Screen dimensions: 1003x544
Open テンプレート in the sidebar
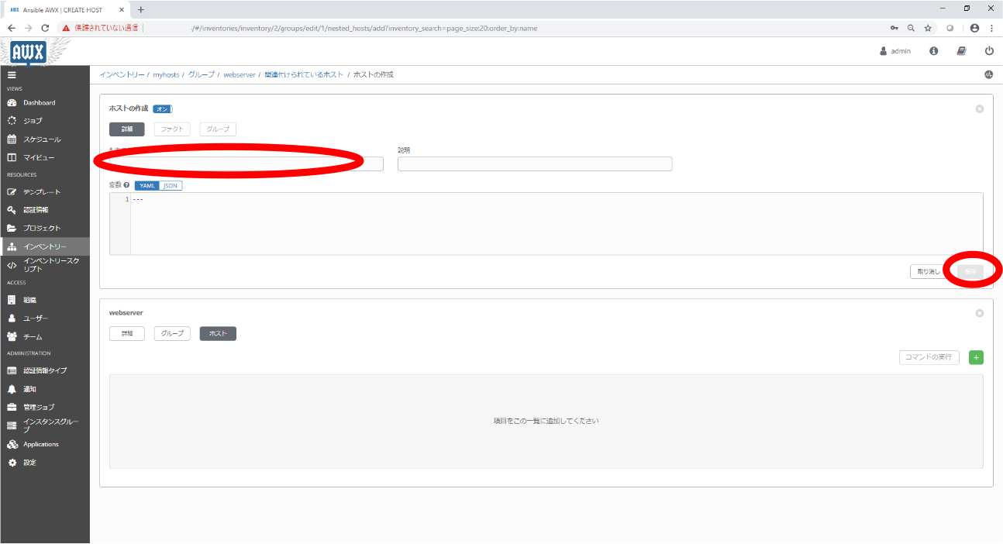tap(41, 191)
